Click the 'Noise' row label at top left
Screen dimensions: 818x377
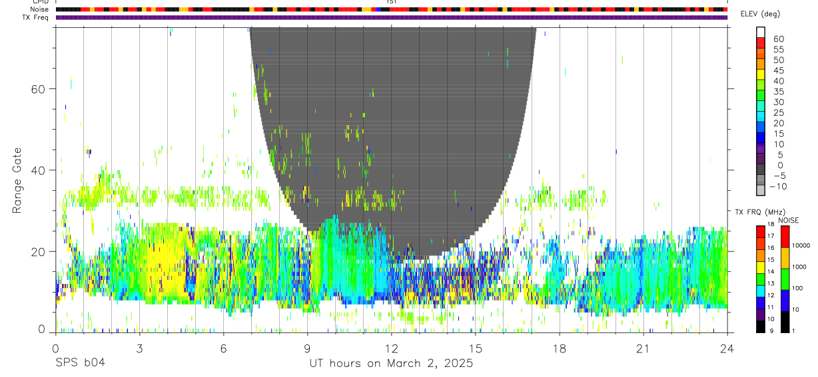pos(39,9)
